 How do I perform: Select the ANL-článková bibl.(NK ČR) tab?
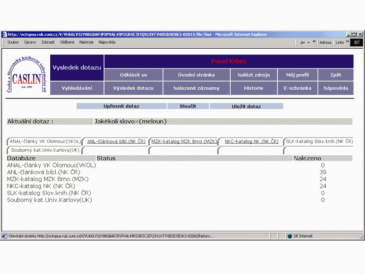[x=116, y=142]
